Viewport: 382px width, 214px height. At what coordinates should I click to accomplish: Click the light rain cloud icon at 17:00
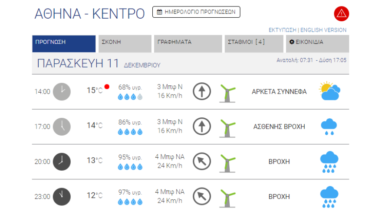coord(329,126)
